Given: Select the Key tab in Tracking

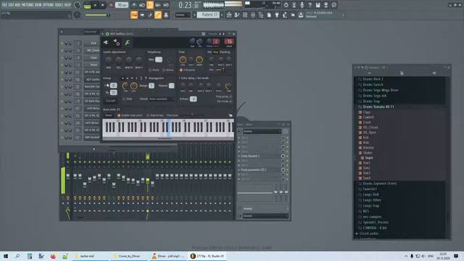Looking at the screenshot, I should [x=216, y=52].
